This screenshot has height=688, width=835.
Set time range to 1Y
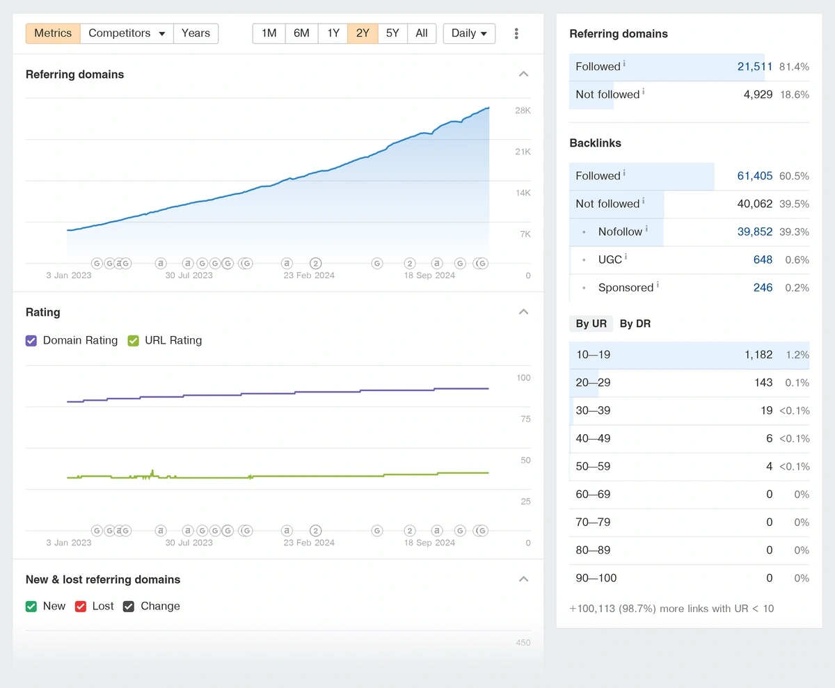coord(333,33)
